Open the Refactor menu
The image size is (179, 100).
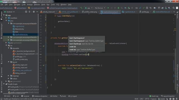coord(37,5)
